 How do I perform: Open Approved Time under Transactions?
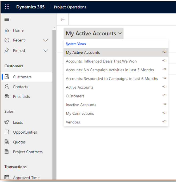click(x=26, y=177)
